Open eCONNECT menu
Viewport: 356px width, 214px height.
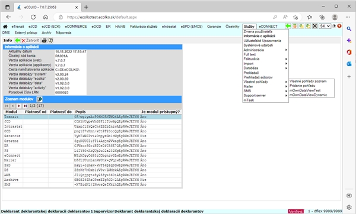(x=268, y=27)
